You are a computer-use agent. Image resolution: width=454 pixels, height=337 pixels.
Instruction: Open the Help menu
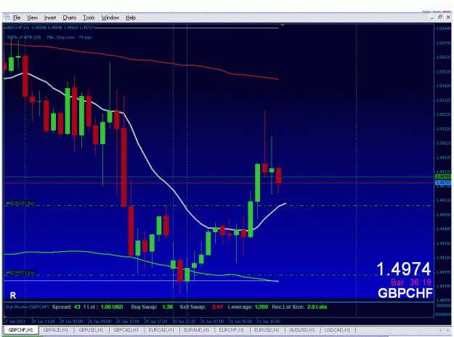point(131,17)
